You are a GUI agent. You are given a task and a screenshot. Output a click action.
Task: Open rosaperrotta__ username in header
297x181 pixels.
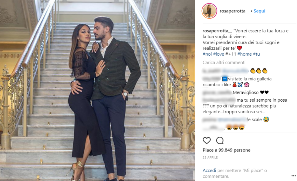(234, 11)
